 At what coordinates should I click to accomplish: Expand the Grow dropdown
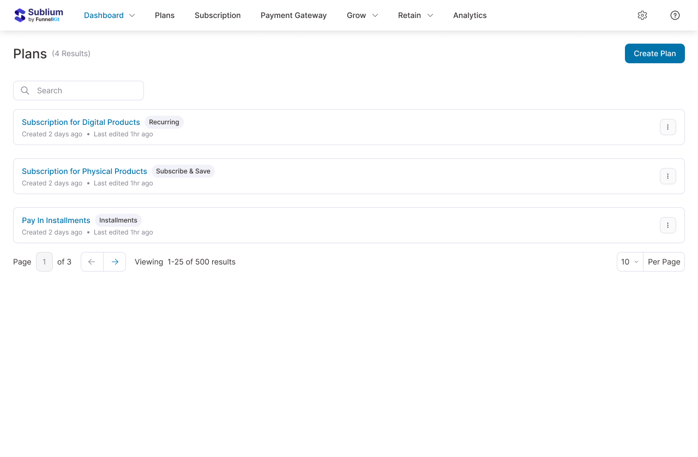point(362,15)
